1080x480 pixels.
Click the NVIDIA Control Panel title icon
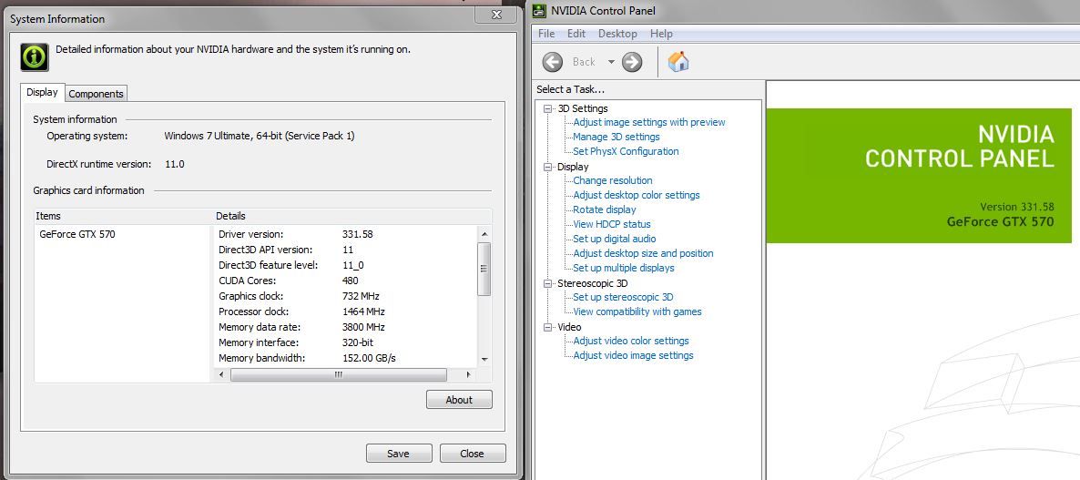[540, 11]
